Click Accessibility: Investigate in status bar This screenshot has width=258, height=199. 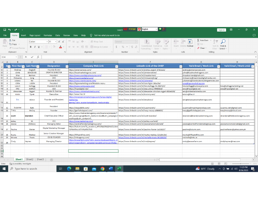20,164
